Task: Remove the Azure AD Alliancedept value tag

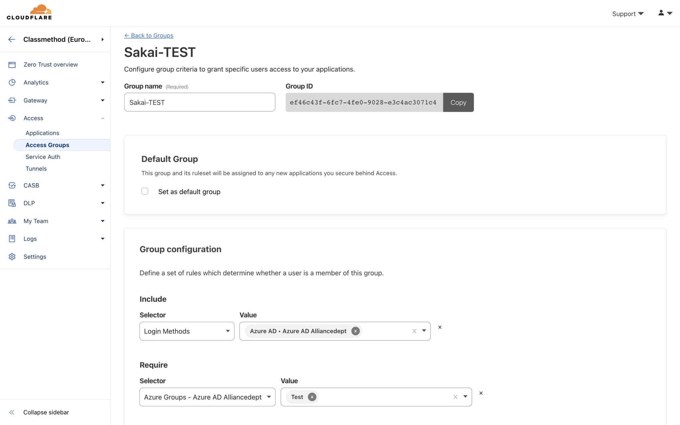Action: (x=355, y=331)
